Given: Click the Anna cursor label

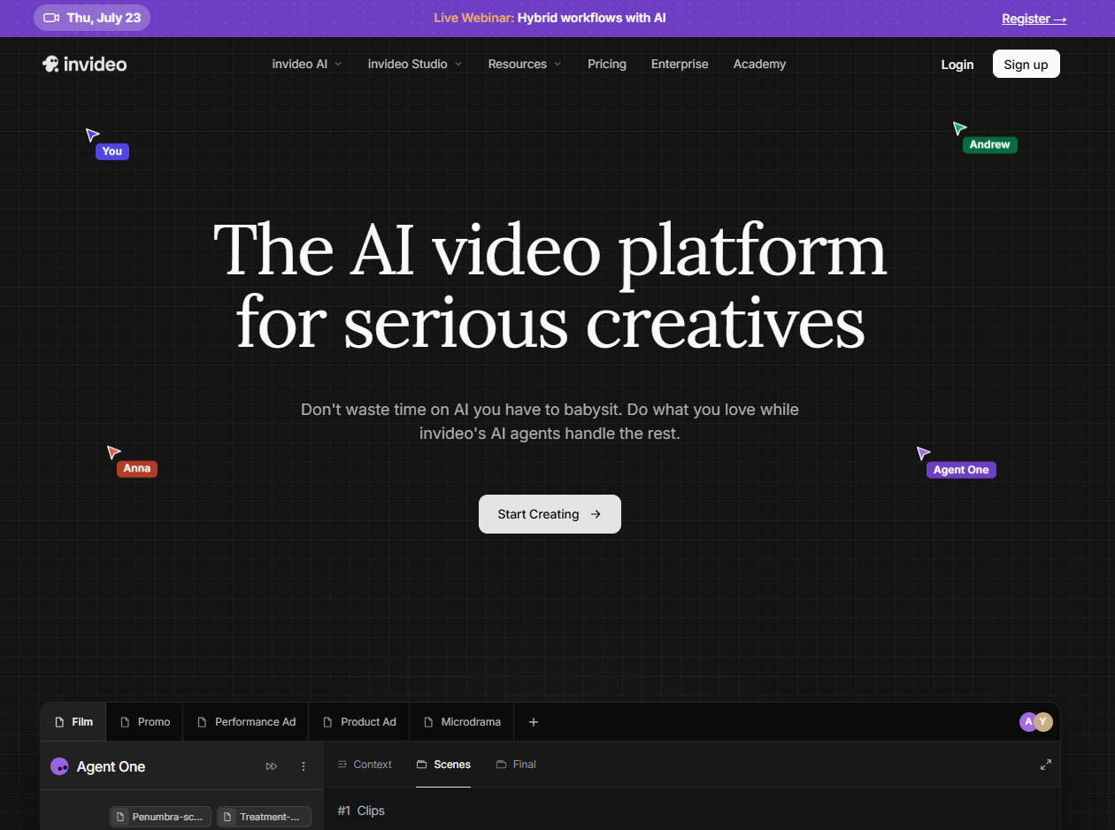Looking at the screenshot, I should point(137,468).
